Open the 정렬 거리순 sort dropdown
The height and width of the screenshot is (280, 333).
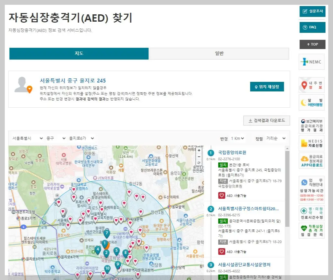273,138
